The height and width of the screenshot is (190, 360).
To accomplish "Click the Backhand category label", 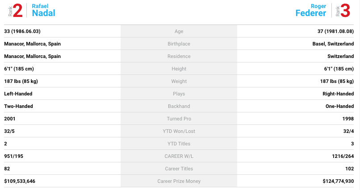I will pos(179,106).
